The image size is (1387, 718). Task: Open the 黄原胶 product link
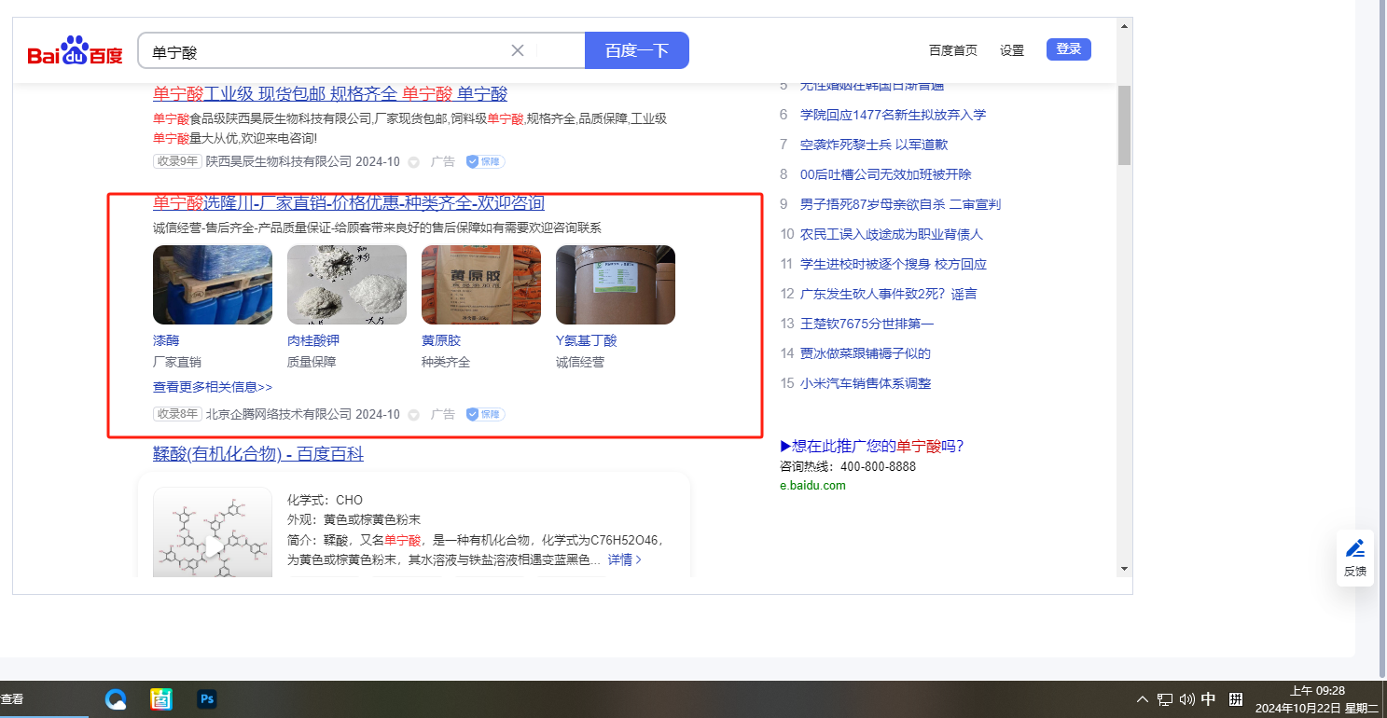click(441, 340)
